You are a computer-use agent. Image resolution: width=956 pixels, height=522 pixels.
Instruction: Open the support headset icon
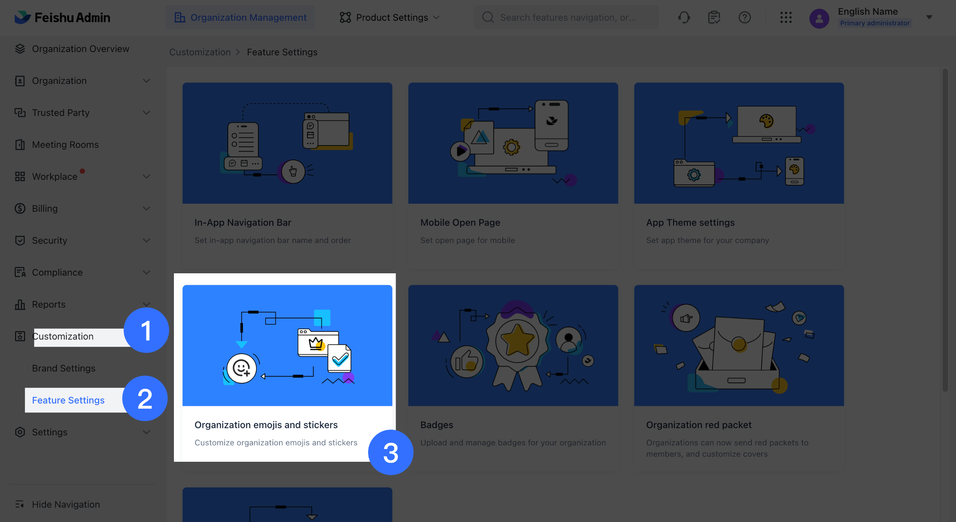(684, 17)
